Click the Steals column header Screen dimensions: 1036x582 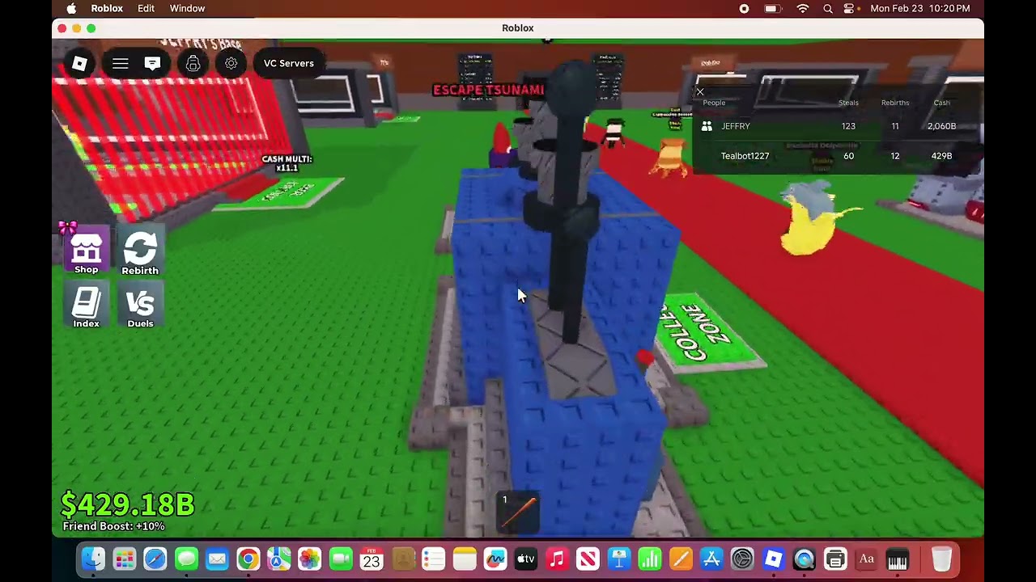coord(848,103)
